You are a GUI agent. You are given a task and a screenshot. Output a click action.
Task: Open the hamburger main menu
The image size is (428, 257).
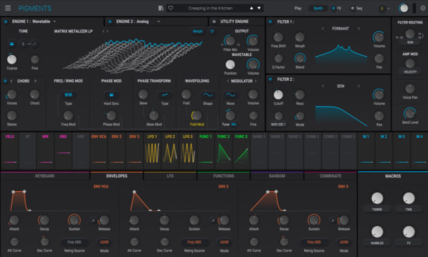tap(8, 8)
